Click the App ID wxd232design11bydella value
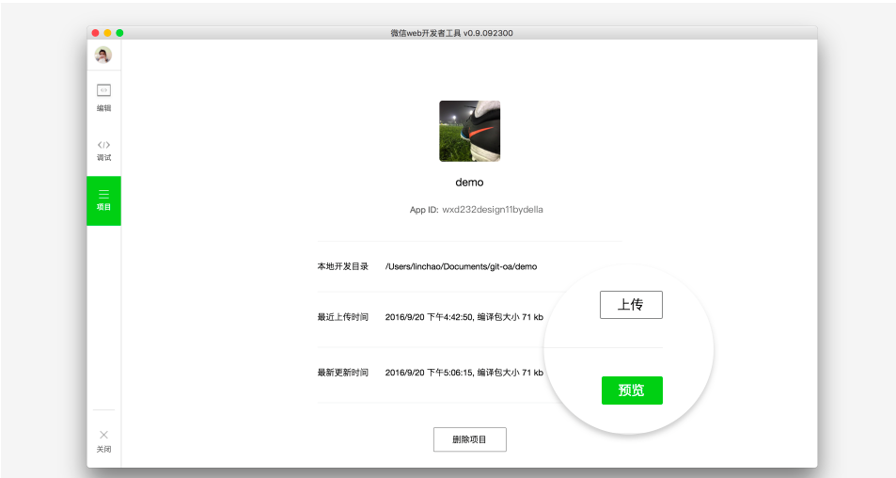The image size is (896, 478). coord(493,210)
